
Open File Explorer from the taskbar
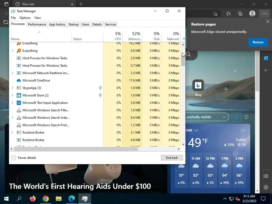click(x=59, y=199)
